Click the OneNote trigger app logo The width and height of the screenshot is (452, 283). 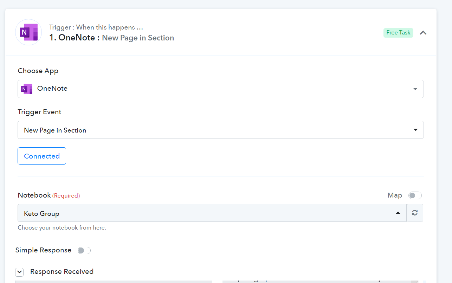[28, 32]
